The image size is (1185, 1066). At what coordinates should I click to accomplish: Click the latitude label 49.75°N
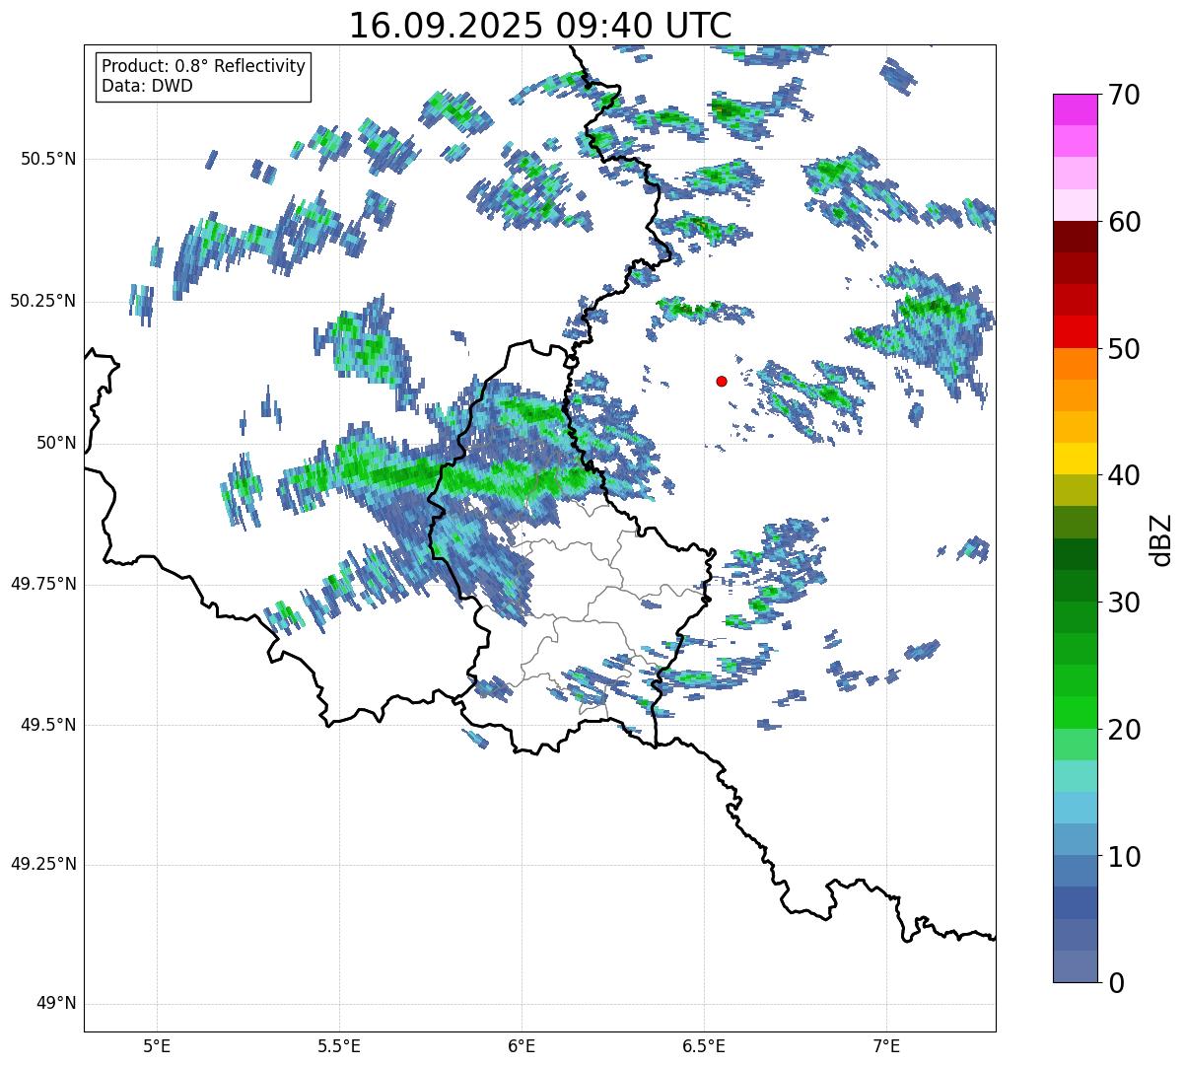coord(43,583)
